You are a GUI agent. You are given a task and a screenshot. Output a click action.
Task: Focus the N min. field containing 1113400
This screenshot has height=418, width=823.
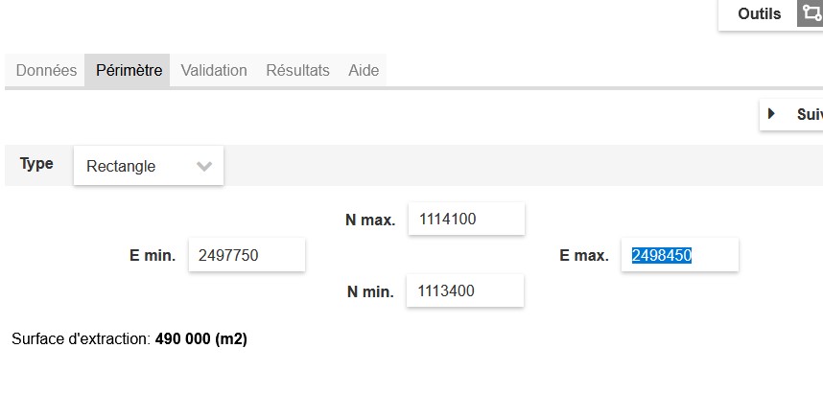pyautogui.click(x=465, y=290)
